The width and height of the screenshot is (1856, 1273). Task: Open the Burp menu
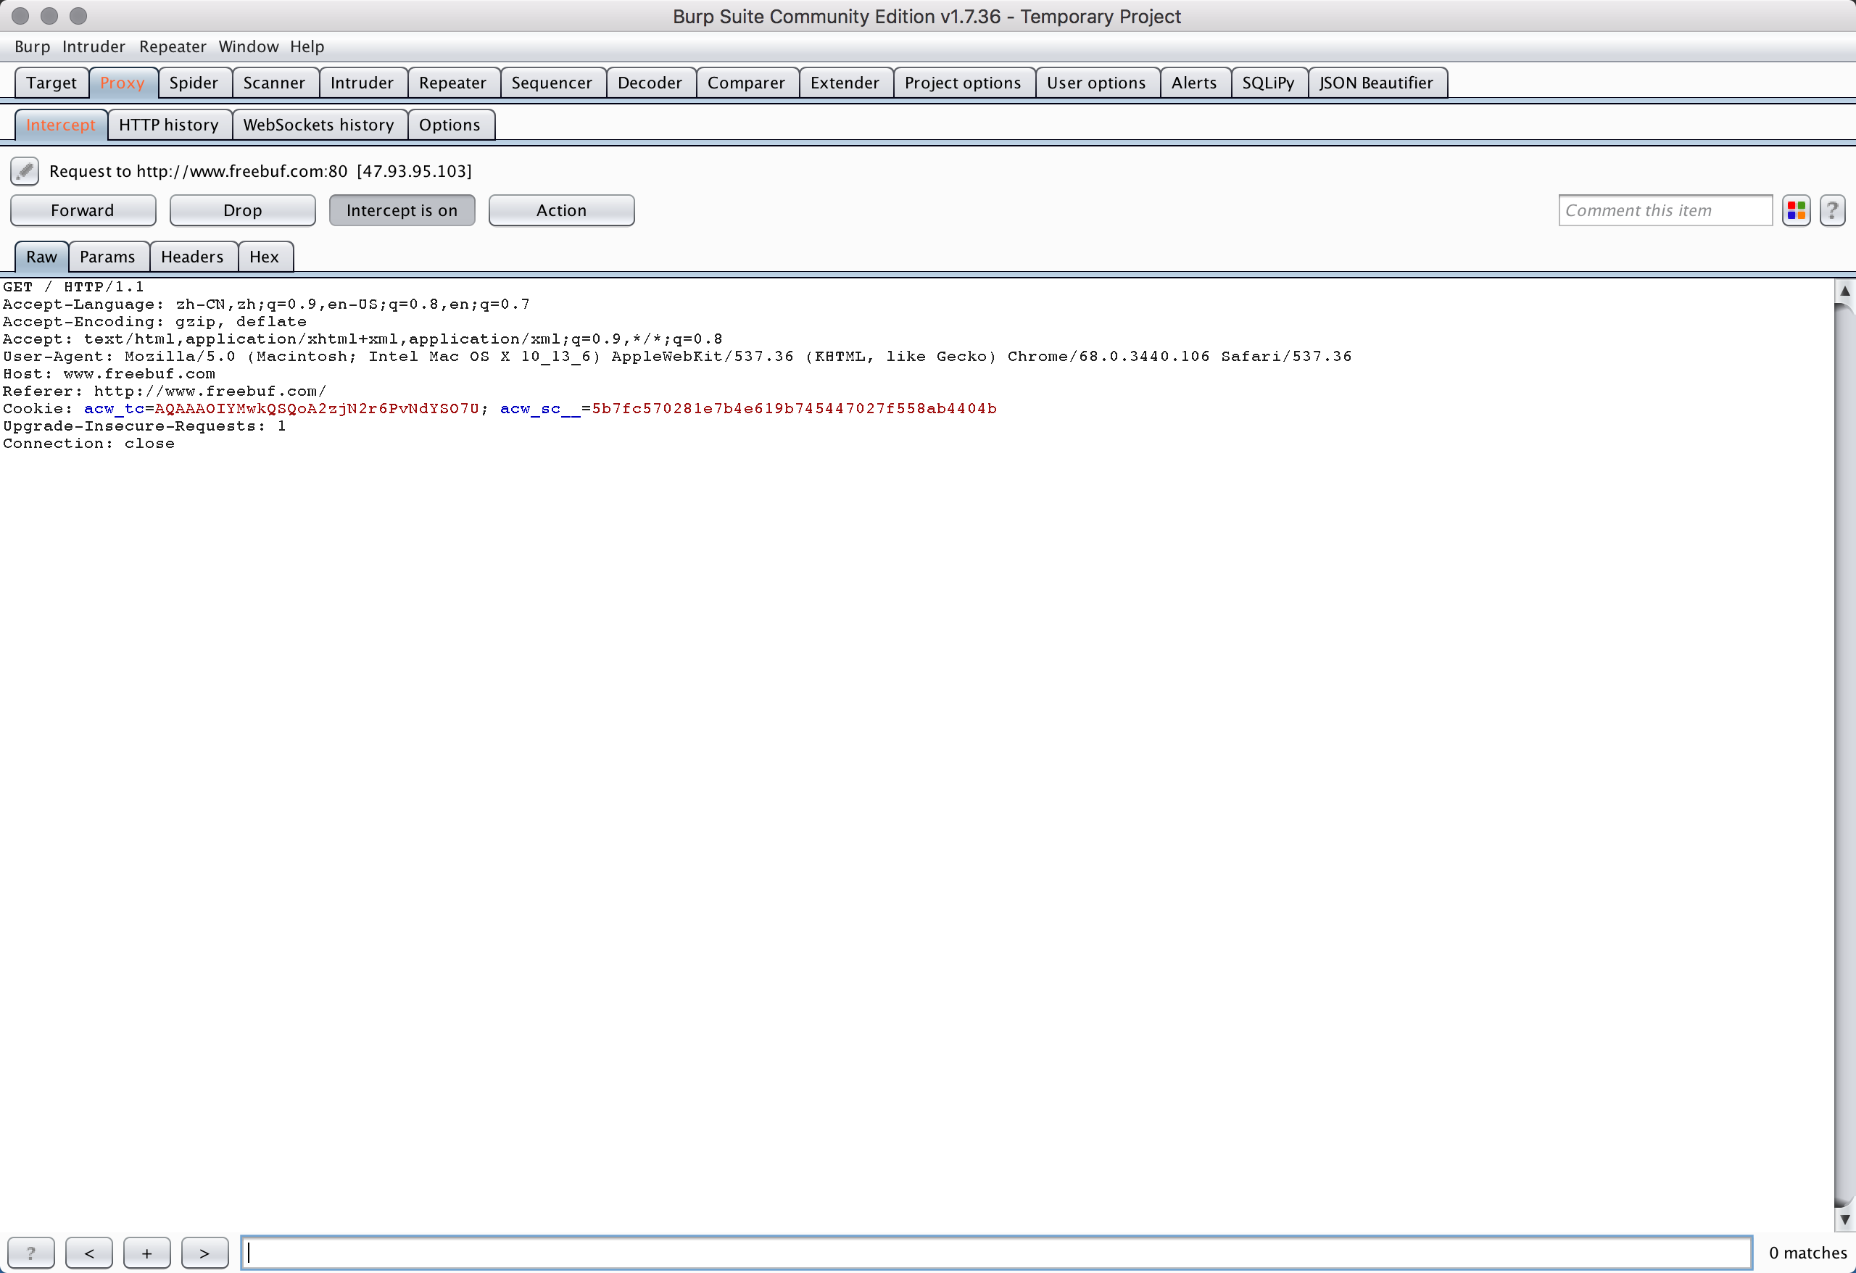point(32,46)
